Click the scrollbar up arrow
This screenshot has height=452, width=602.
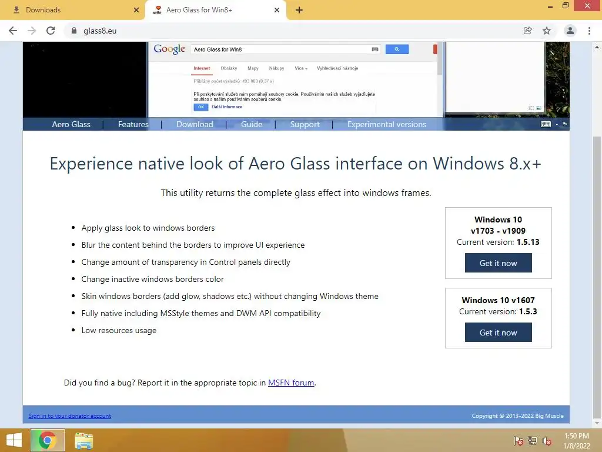(x=597, y=47)
